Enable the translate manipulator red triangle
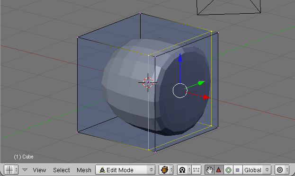Viewport: 295px width, 176px height. click(219, 170)
